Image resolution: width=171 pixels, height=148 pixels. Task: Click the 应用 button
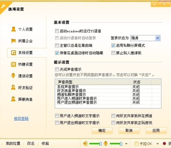[x=156, y=131]
